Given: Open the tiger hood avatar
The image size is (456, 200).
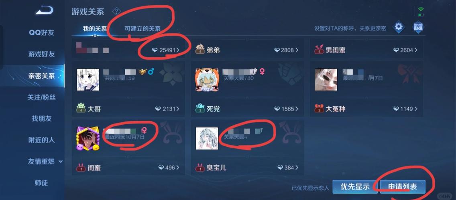Looking at the screenshot, I should click(x=207, y=80).
